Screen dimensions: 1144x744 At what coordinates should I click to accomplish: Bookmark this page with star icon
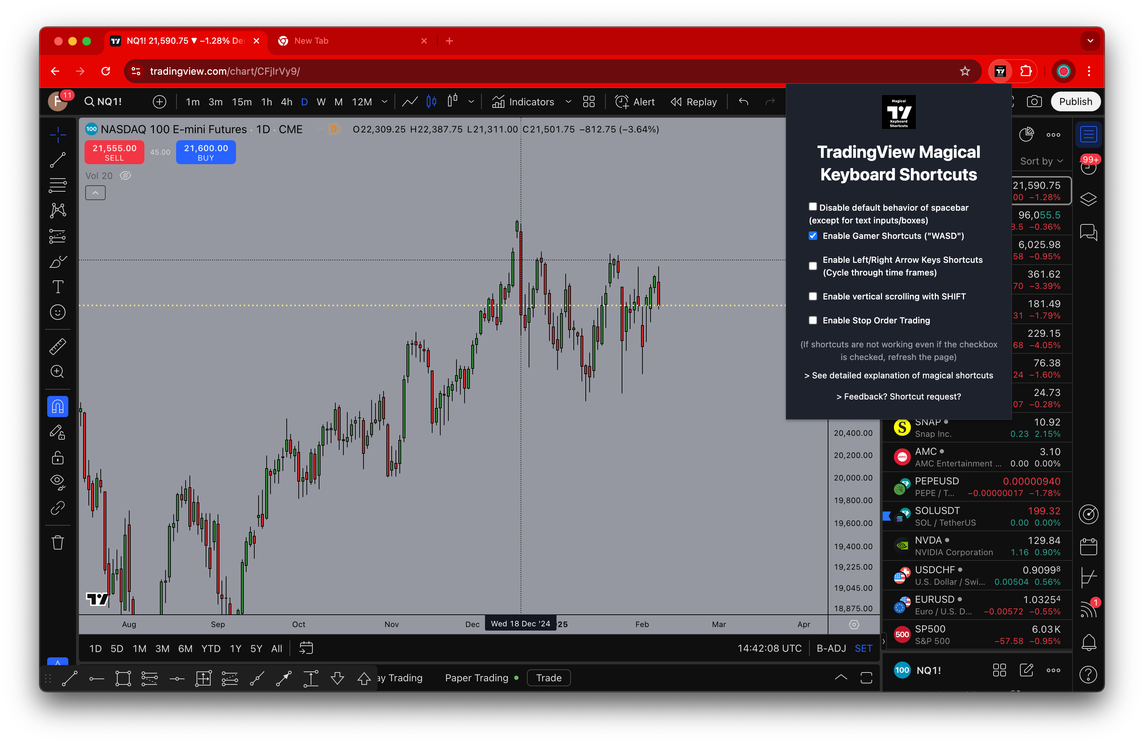965,71
